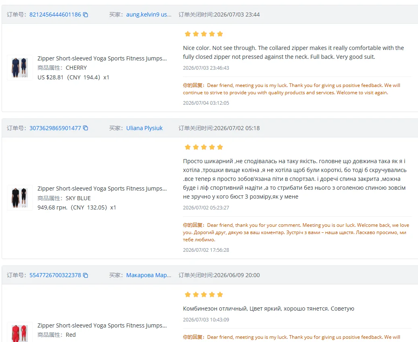The image size is (418, 342).
Task: Click star rating of first review
Action: 204,34
